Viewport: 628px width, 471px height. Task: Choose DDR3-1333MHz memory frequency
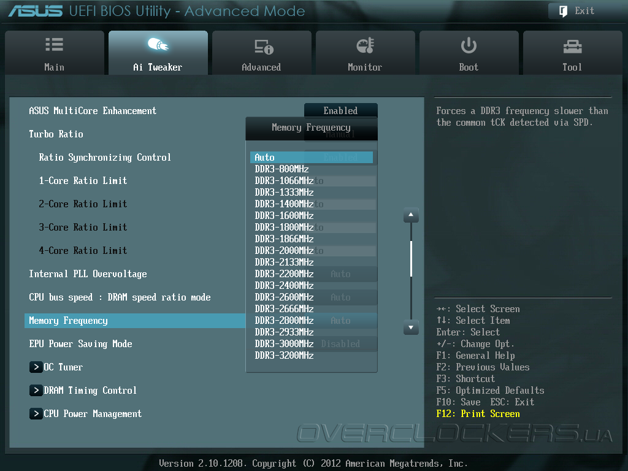pyautogui.click(x=312, y=192)
